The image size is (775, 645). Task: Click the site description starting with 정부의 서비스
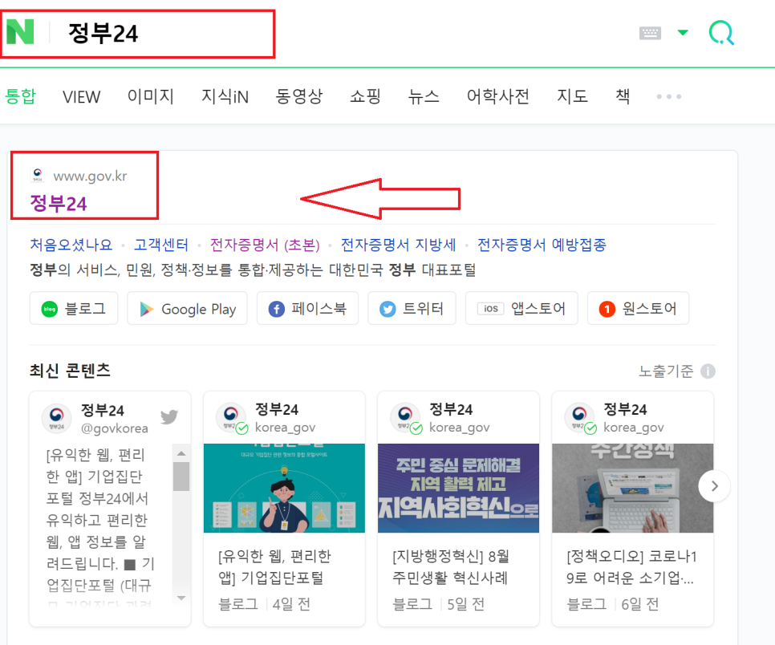[x=253, y=270]
